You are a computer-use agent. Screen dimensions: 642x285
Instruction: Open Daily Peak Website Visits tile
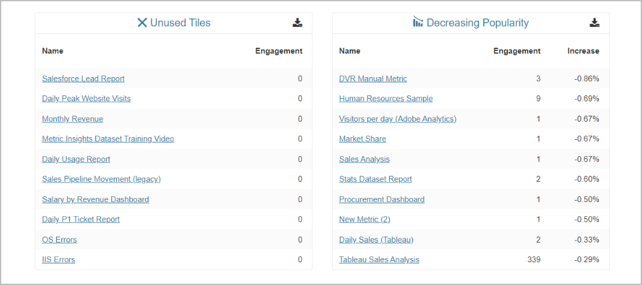coord(86,99)
